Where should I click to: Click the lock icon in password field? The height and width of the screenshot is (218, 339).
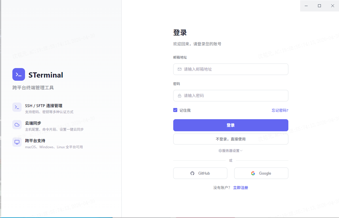tap(180, 96)
